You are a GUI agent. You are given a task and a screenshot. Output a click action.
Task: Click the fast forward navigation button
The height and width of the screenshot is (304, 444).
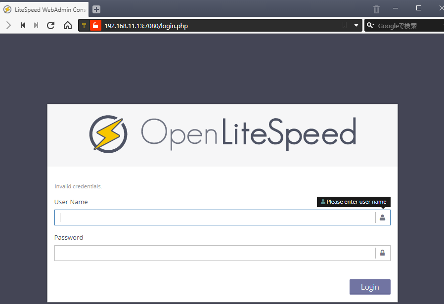[x=36, y=25]
